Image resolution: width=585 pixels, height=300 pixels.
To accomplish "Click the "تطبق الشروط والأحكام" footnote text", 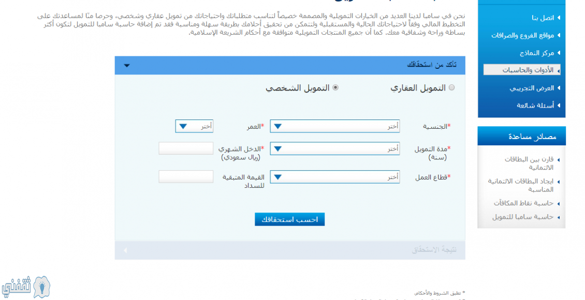I will (440, 293).
